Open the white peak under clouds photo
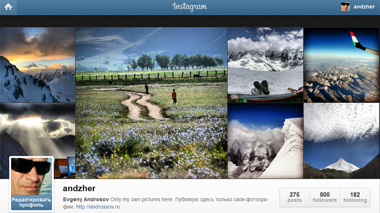The image size is (380, 213). (341, 141)
